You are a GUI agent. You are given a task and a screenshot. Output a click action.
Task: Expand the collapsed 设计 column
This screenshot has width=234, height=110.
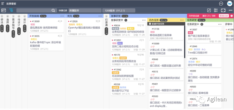pos(25,16)
